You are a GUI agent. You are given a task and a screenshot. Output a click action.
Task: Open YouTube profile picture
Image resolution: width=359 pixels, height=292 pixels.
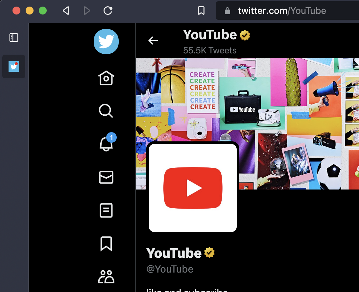193,188
